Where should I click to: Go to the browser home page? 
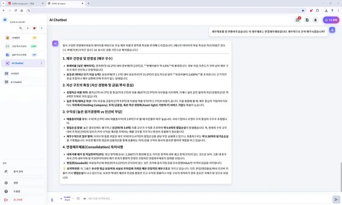[21, 10]
